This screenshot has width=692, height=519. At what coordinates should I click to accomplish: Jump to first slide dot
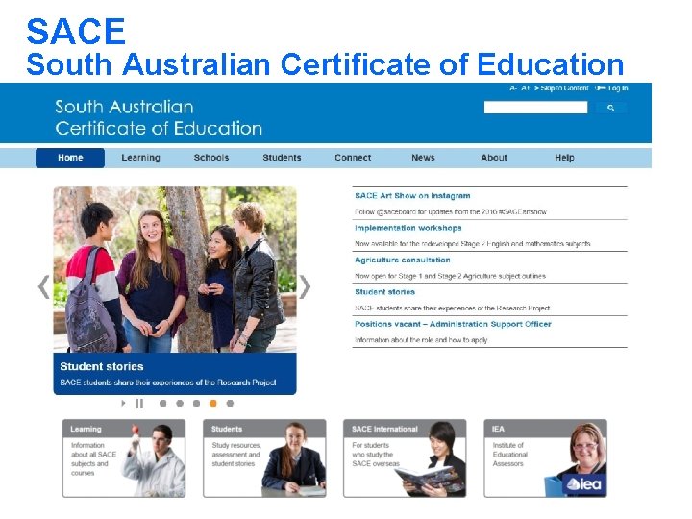click(x=162, y=403)
